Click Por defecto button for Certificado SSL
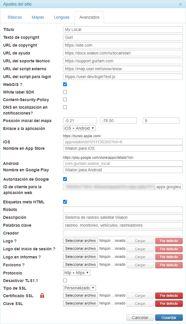The image size is (186, 324). click(x=169, y=296)
